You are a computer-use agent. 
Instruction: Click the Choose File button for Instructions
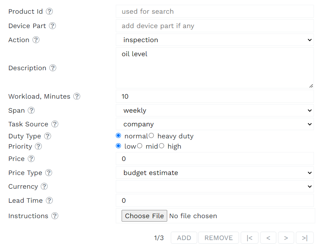pyautogui.click(x=144, y=216)
